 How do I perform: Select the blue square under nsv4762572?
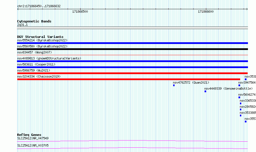point(174,85)
